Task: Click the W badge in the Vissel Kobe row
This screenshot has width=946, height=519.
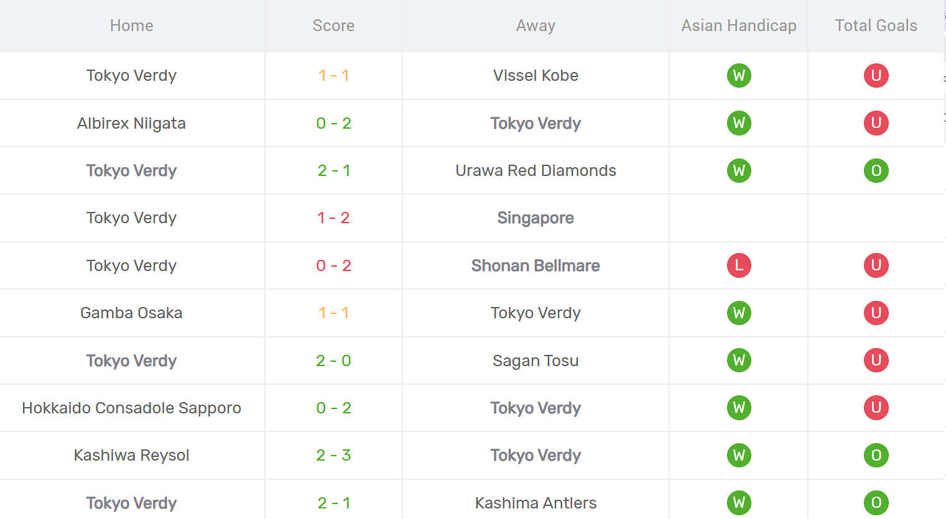Action: 739,76
